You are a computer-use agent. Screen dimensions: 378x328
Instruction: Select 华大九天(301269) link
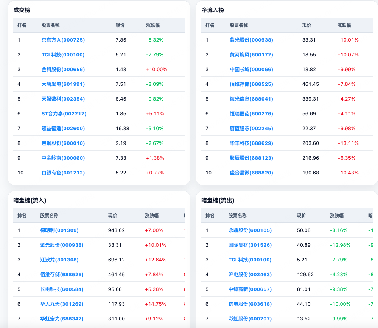click(62, 304)
